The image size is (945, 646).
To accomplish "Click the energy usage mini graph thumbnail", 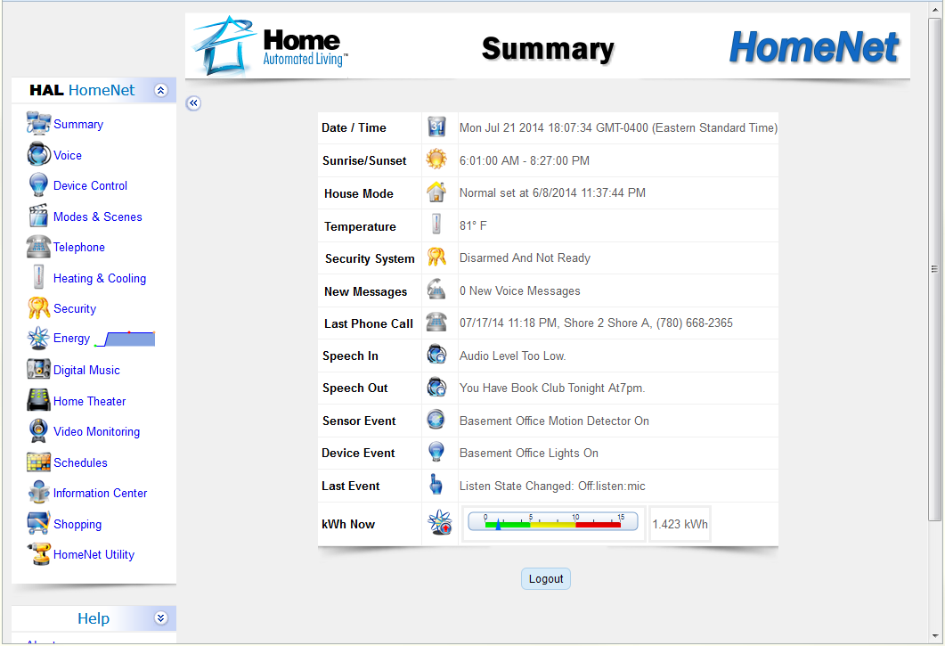I will click(x=126, y=339).
